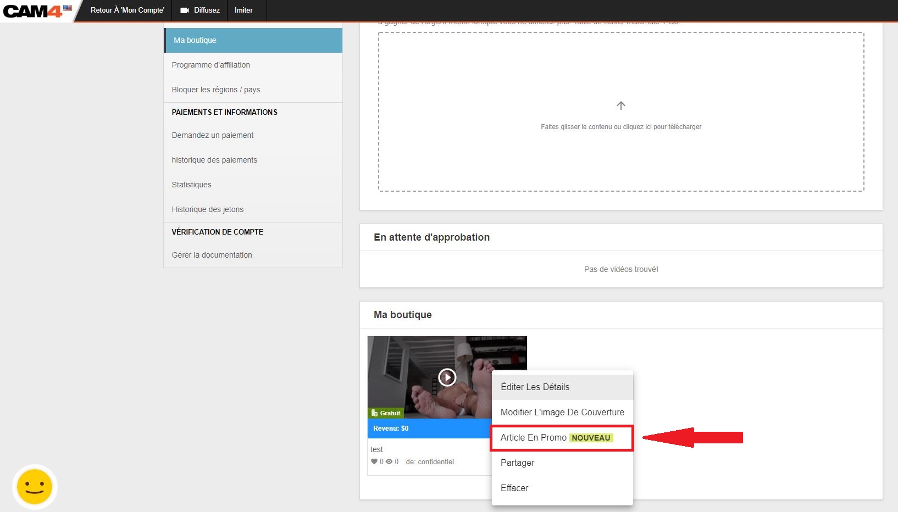Select Effacer to delete video
Viewport: 898px width, 512px height.
514,488
